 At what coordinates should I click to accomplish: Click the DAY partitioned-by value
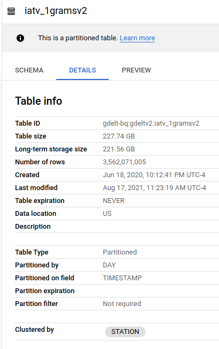pos(109,265)
